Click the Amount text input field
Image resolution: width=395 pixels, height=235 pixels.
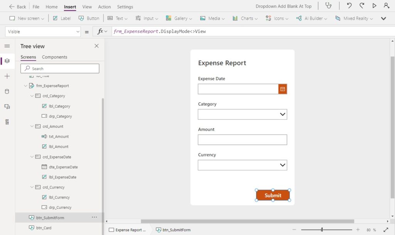242,140
